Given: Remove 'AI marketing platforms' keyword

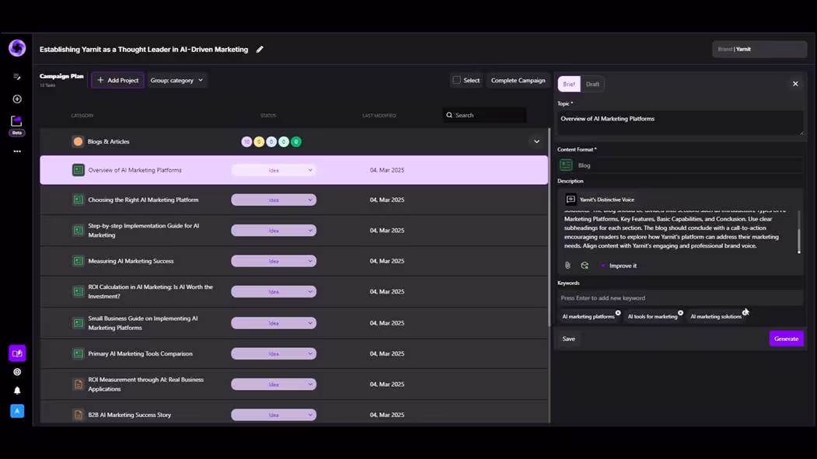Looking at the screenshot, I should pos(618,313).
